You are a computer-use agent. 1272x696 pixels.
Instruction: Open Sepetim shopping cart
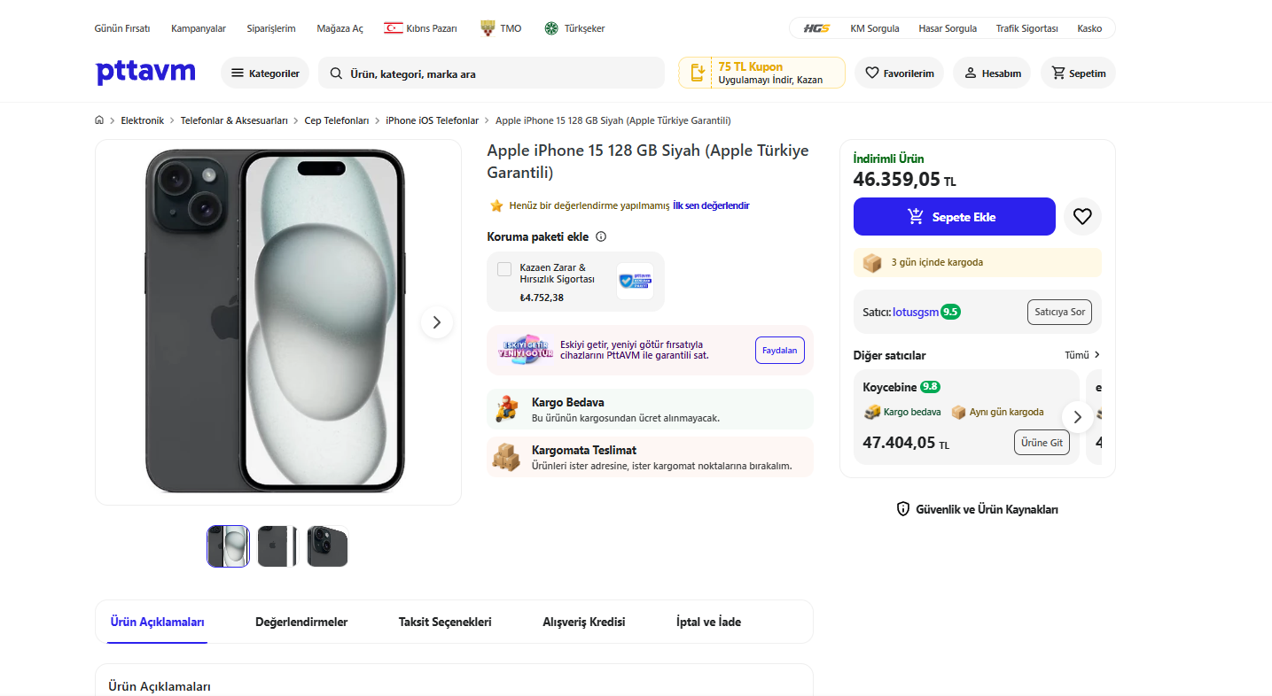coord(1078,73)
